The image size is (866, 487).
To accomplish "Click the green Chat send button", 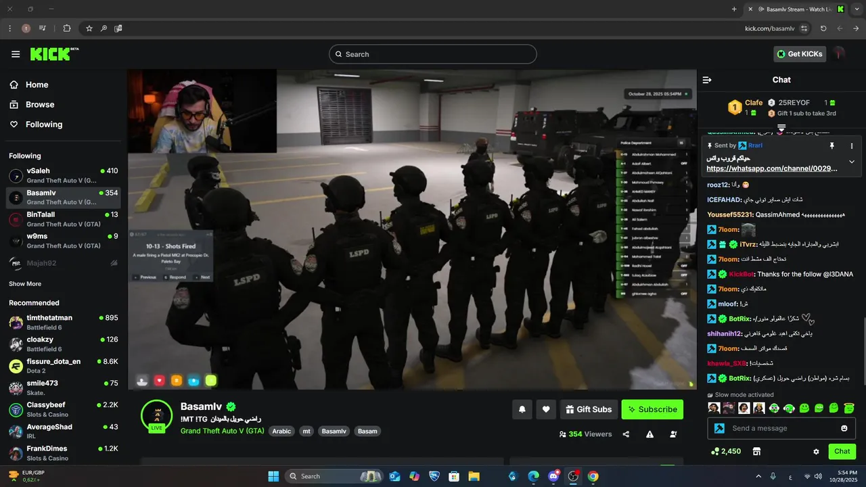I will (x=842, y=451).
